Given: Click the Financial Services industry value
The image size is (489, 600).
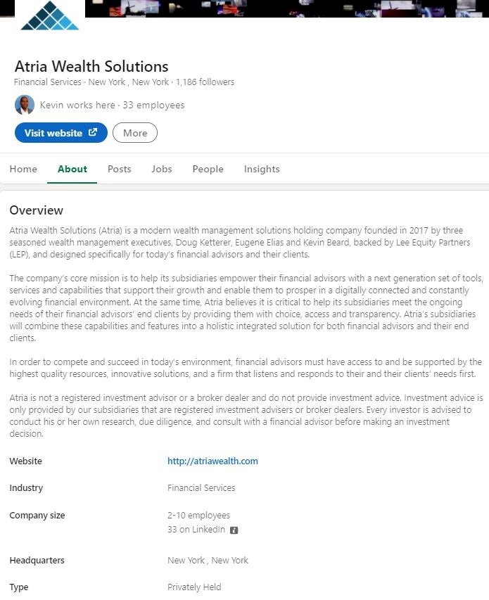Looking at the screenshot, I should point(201,488).
